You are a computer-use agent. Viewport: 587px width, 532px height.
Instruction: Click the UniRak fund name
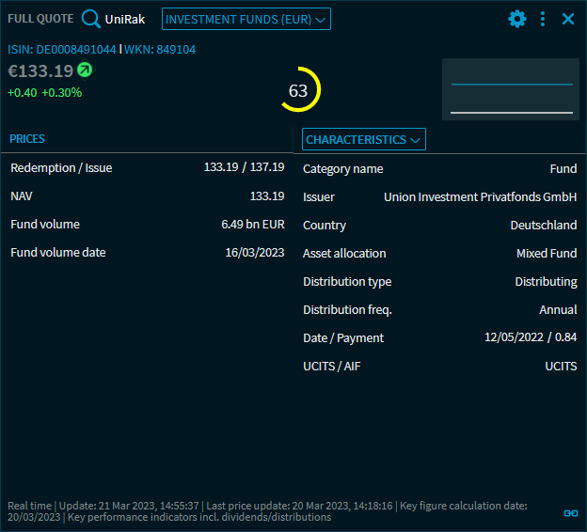(x=125, y=19)
